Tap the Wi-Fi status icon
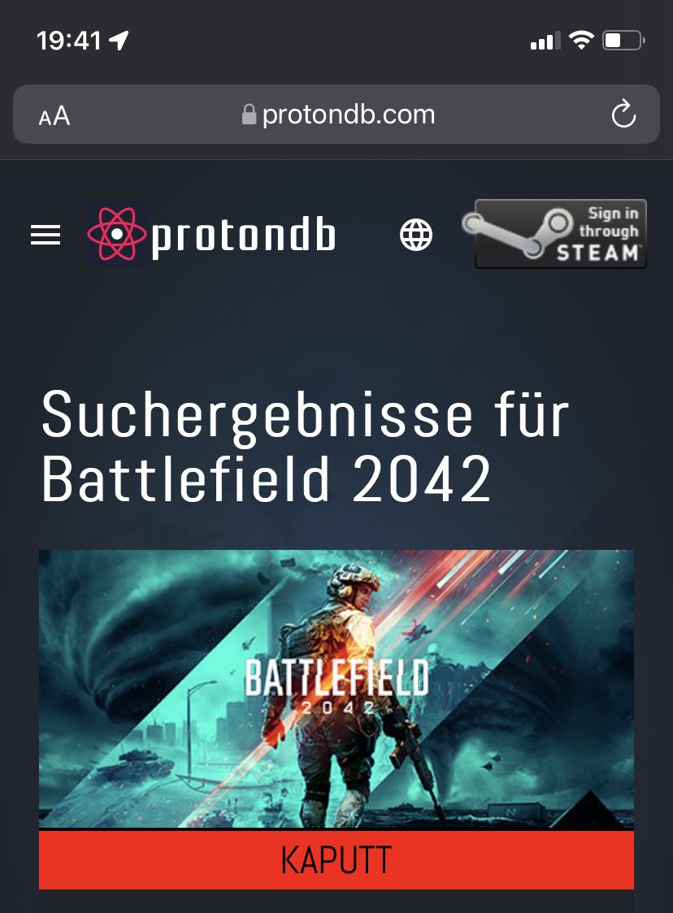Image resolution: width=673 pixels, height=913 pixels. [x=581, y=40]
